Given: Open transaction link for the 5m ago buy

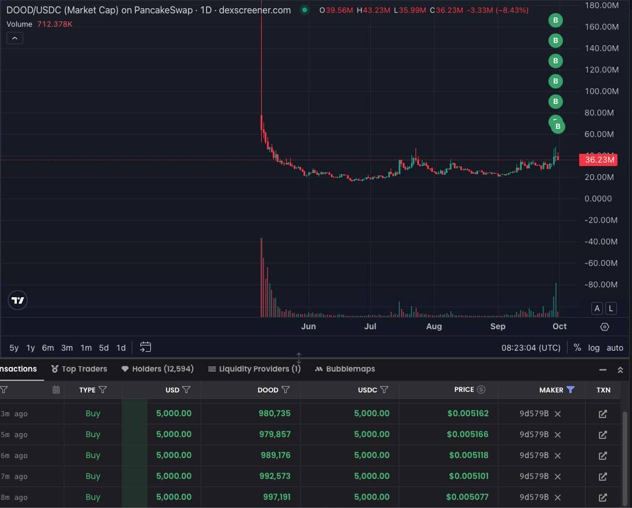Looking at the screenshot, I should point(602,435).
